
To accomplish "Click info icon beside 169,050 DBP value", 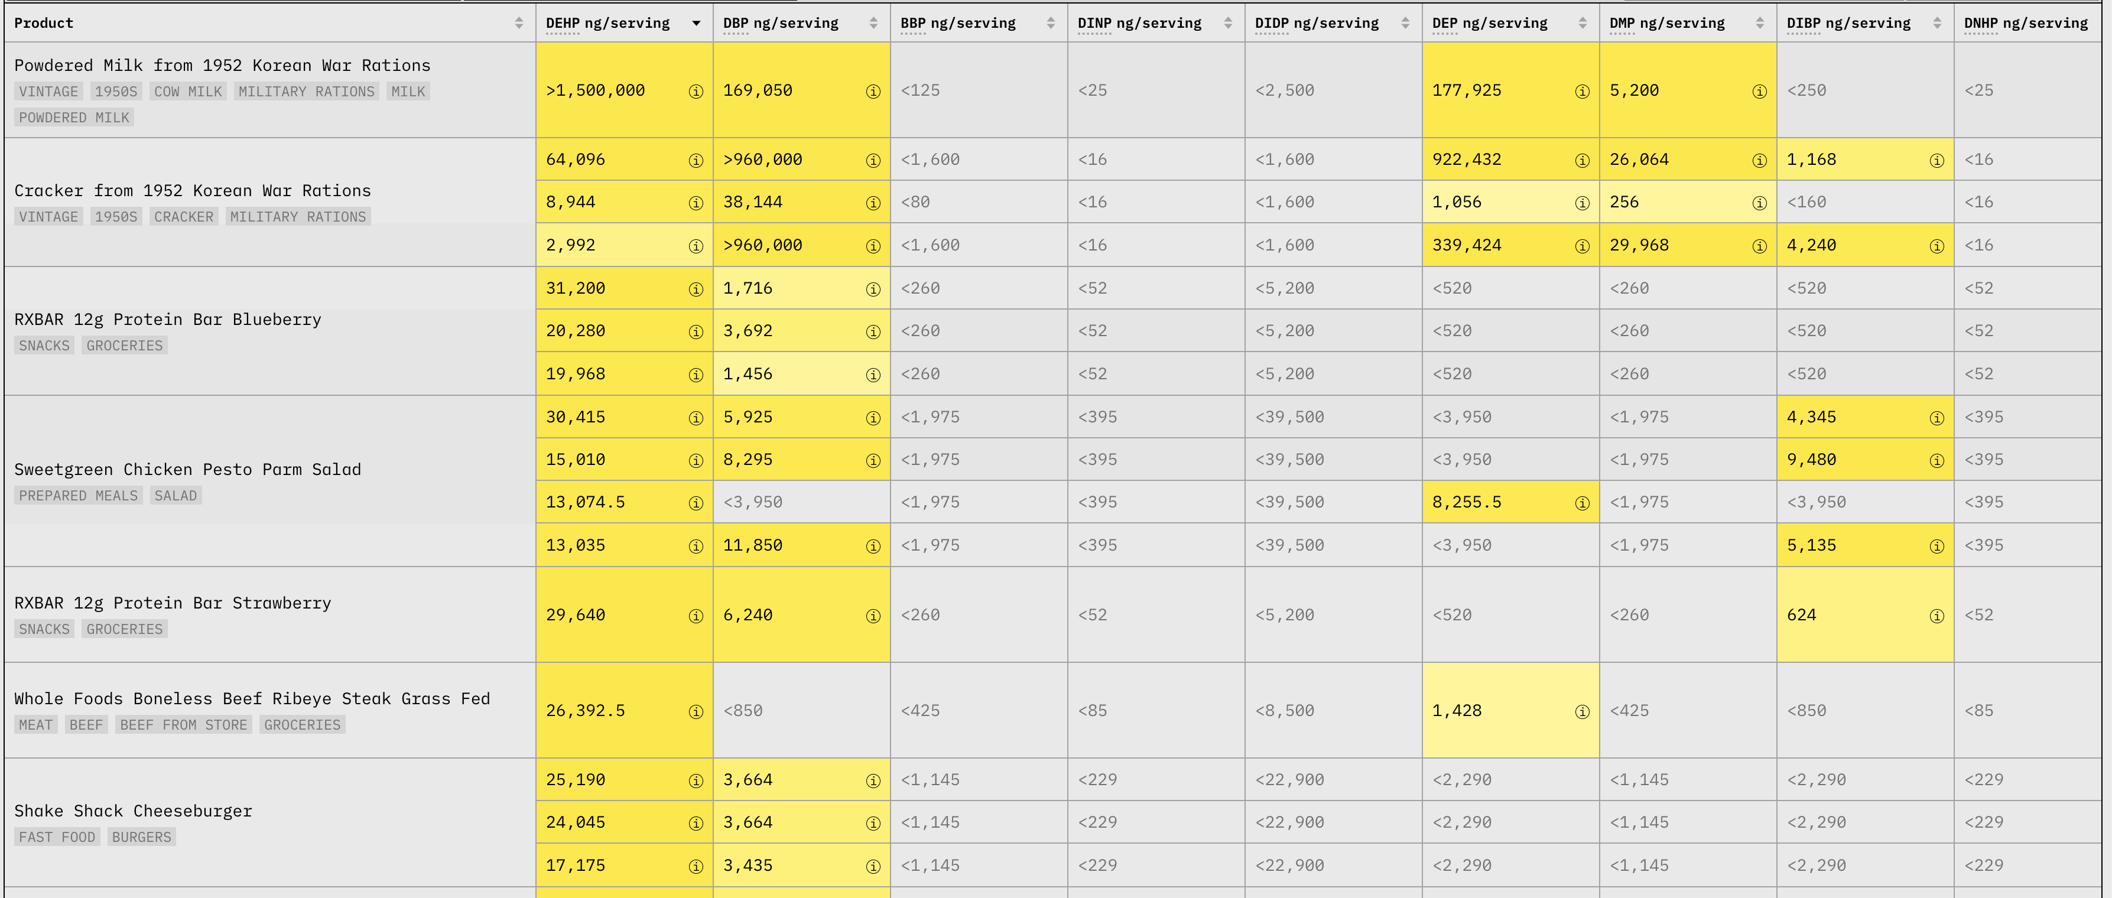I will pyautogui.click(x=872, y=92).
